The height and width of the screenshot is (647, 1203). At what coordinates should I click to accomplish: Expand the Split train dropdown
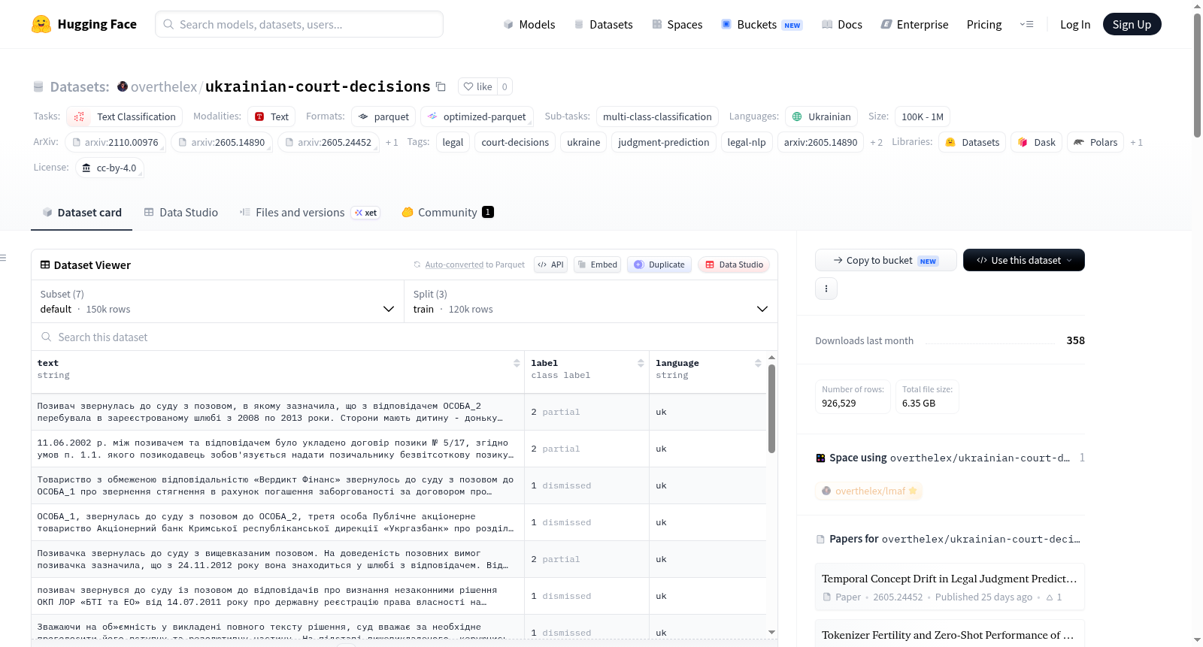[x=591, y=301]
